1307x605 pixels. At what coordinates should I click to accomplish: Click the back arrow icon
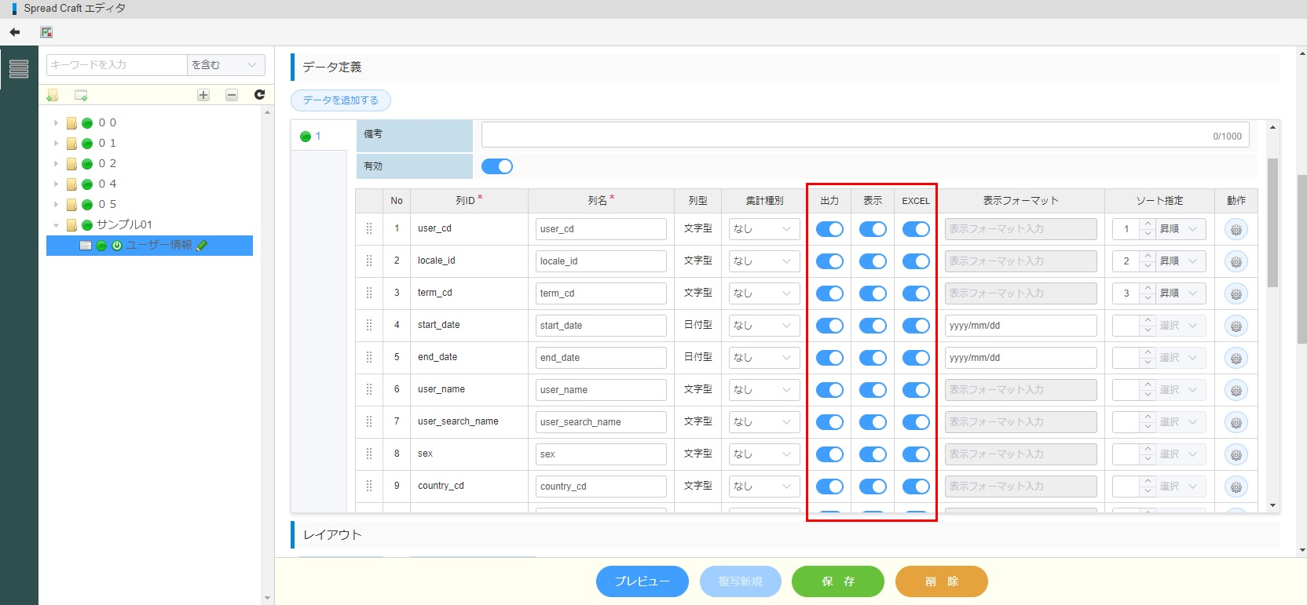14,32
